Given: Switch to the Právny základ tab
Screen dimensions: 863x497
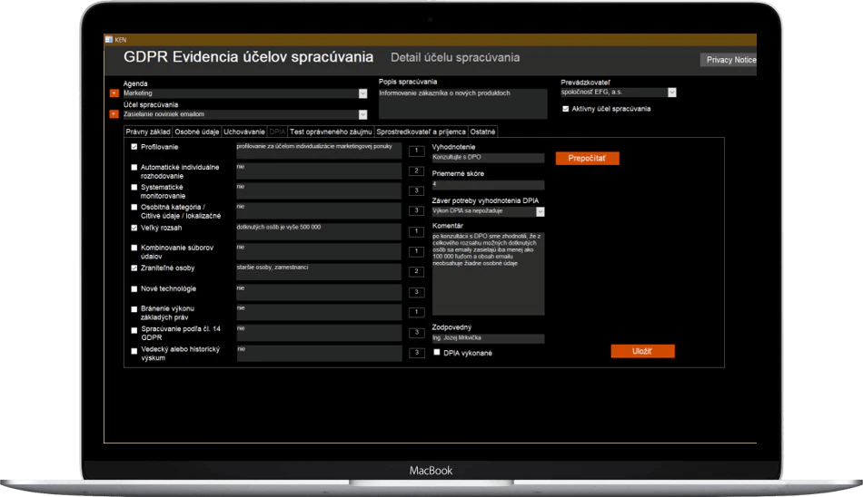Looking at the screenshot, I should [147, 132].
